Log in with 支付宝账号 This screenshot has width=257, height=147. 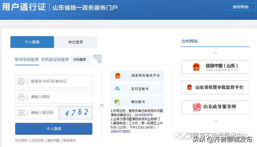pos(137,89)
